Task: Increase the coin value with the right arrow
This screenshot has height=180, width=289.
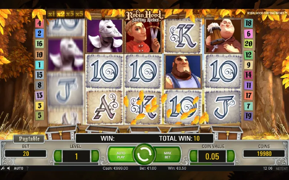Action: coord(231,156)
